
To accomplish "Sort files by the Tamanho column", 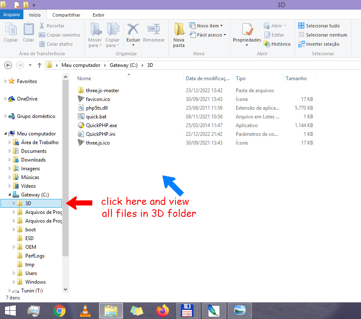I will tap(296, 78).
